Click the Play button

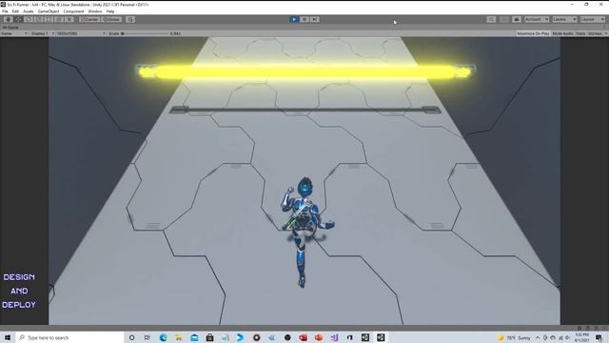tap(294, 19)
